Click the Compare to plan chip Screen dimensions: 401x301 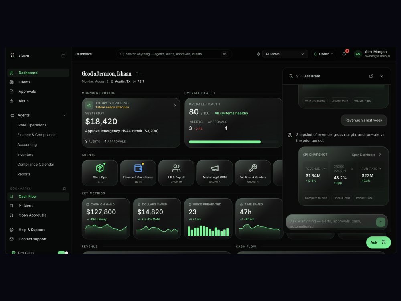pos(316,198)
